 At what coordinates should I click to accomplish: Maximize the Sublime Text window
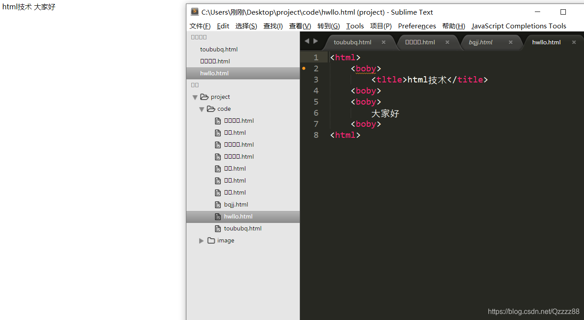(x=563, y=12)
